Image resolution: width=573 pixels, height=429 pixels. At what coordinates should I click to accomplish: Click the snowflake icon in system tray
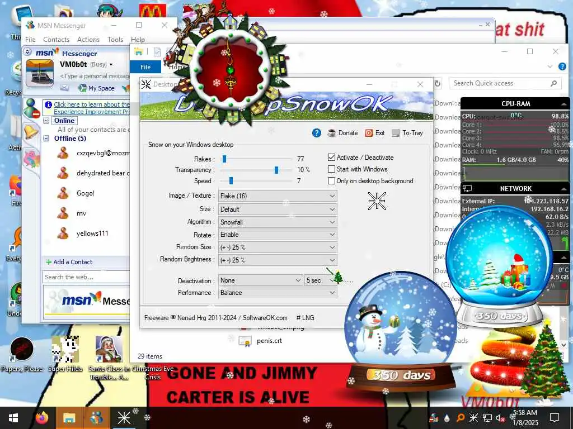[x=473, y=418]
